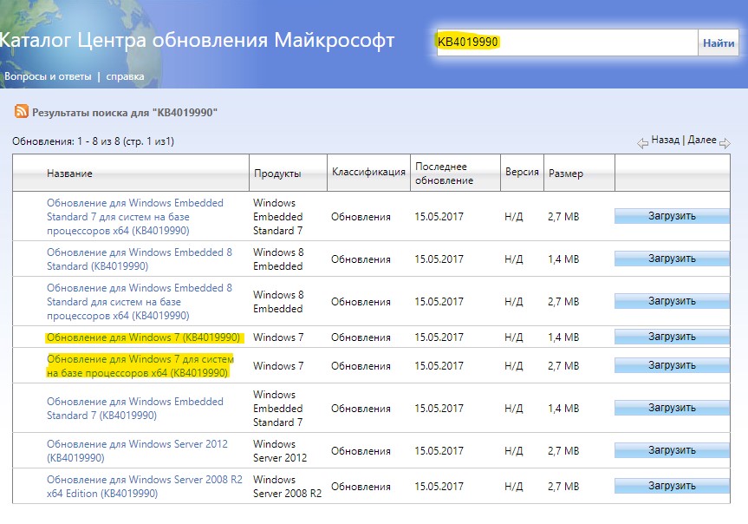Open the Windows Server 2012 update link
Screen dimensions: 748x524
point(138,451)
